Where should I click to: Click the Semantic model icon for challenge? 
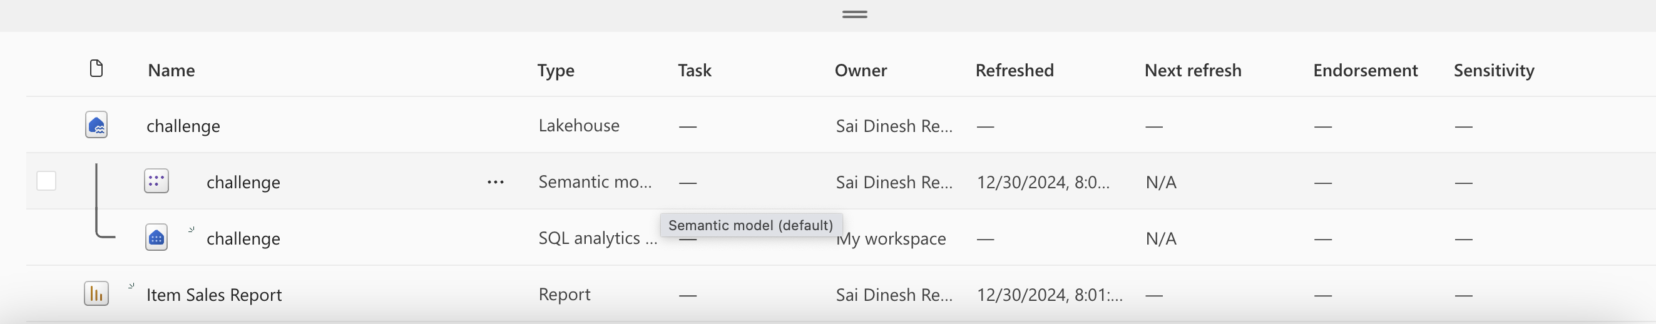(156, 181)
